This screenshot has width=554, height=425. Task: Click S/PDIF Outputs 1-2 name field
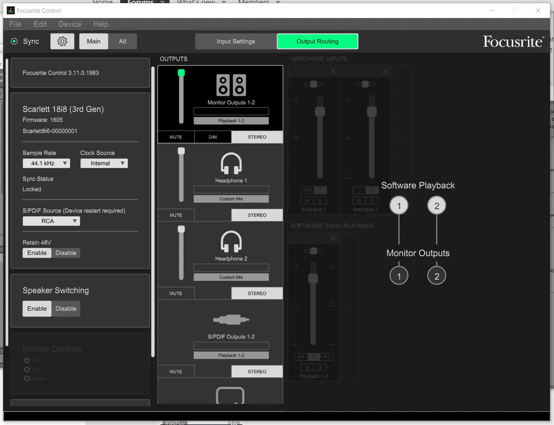coord(231,346)
